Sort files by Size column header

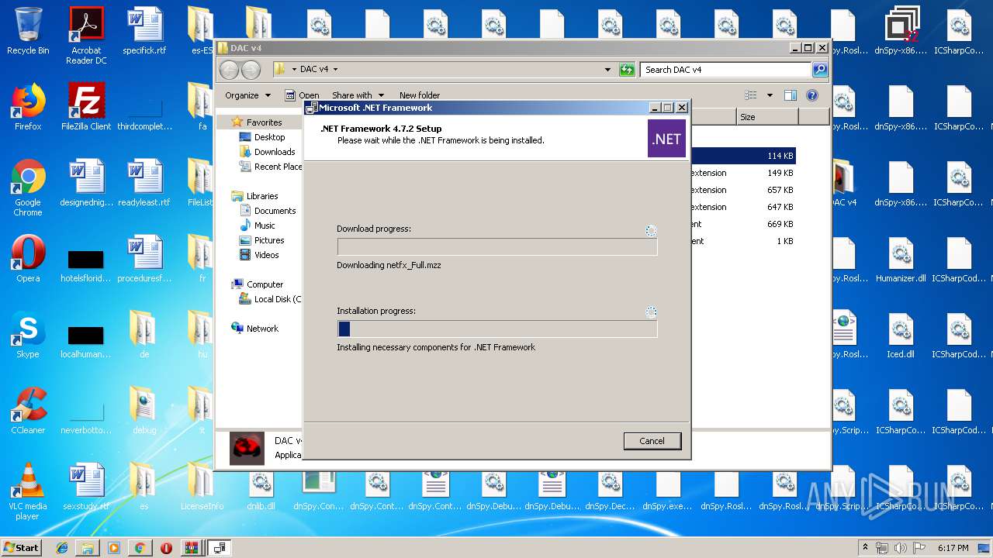[x=767, y=117]
